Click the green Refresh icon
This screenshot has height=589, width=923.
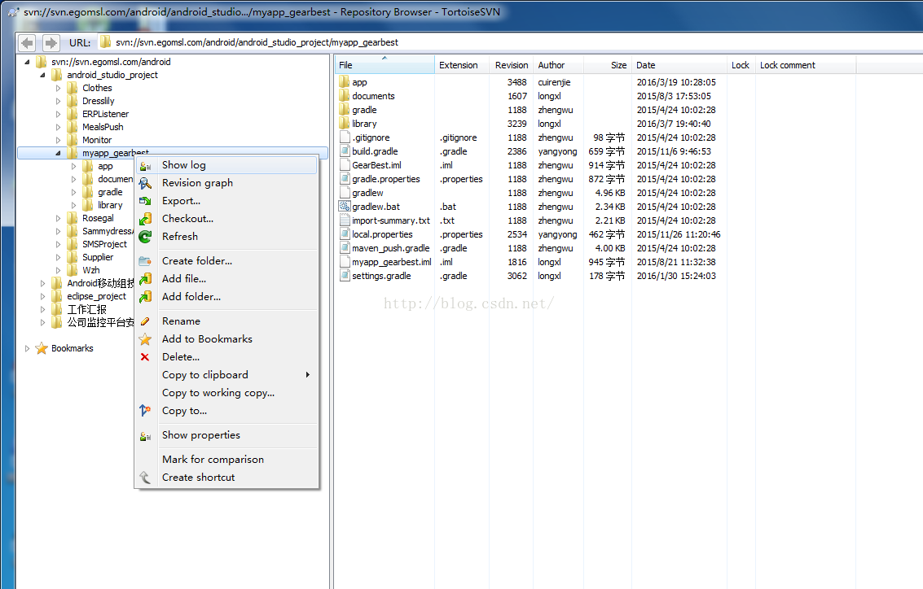coord(145,237)
